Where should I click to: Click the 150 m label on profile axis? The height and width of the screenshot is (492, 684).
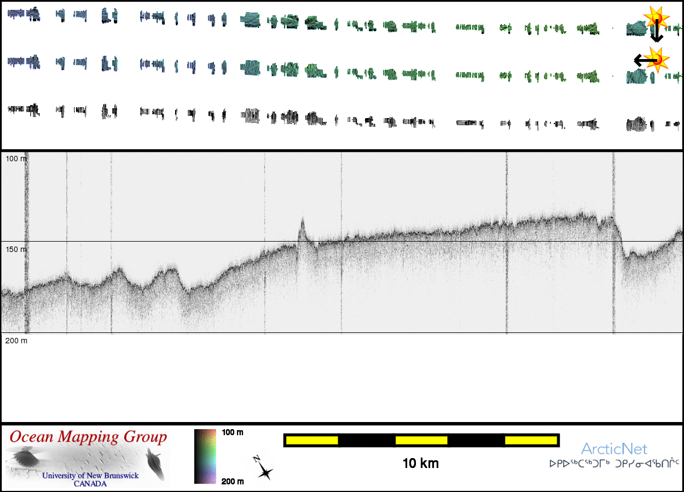(16, 249)
